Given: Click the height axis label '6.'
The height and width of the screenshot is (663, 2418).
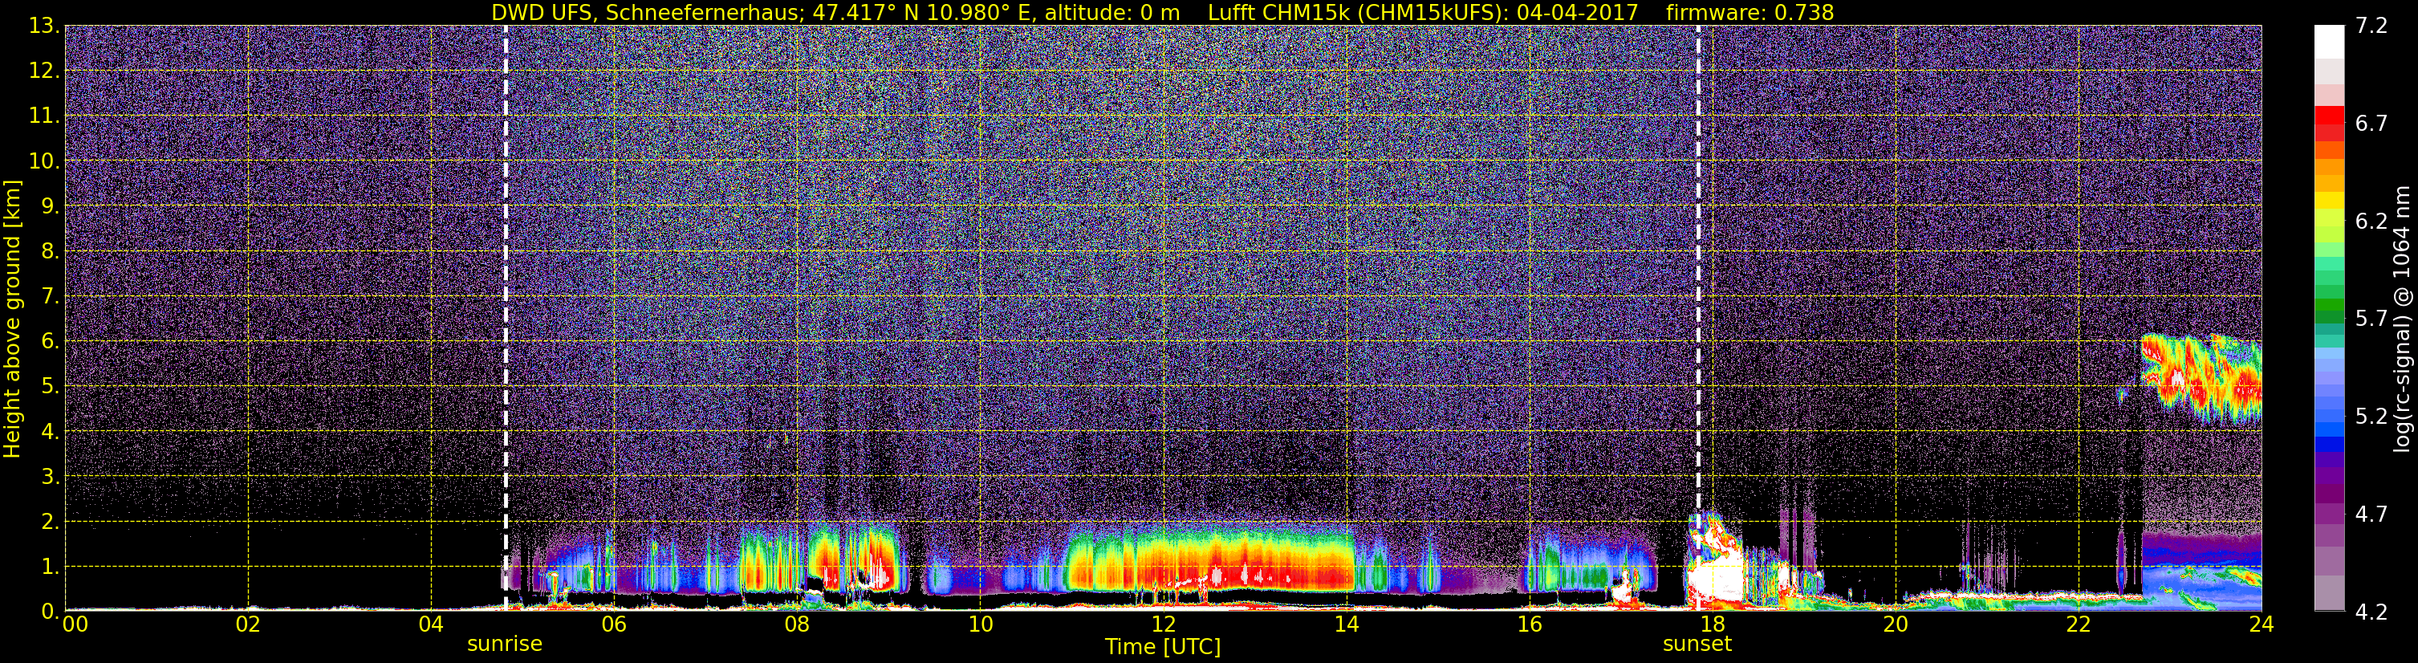Looking at the screenshot, I should (x=50, y=341).
